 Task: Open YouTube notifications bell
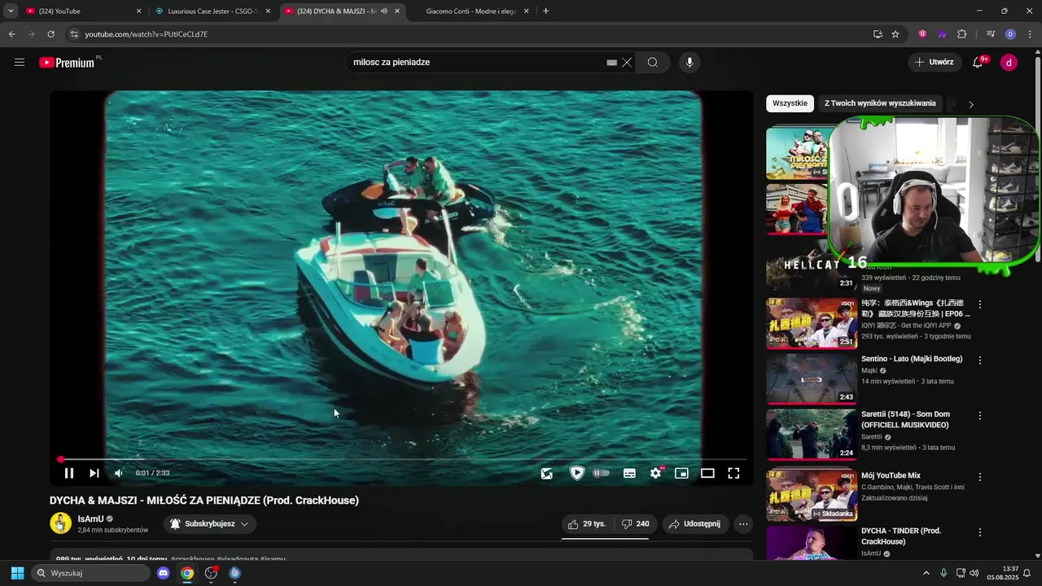pos(979,63)
